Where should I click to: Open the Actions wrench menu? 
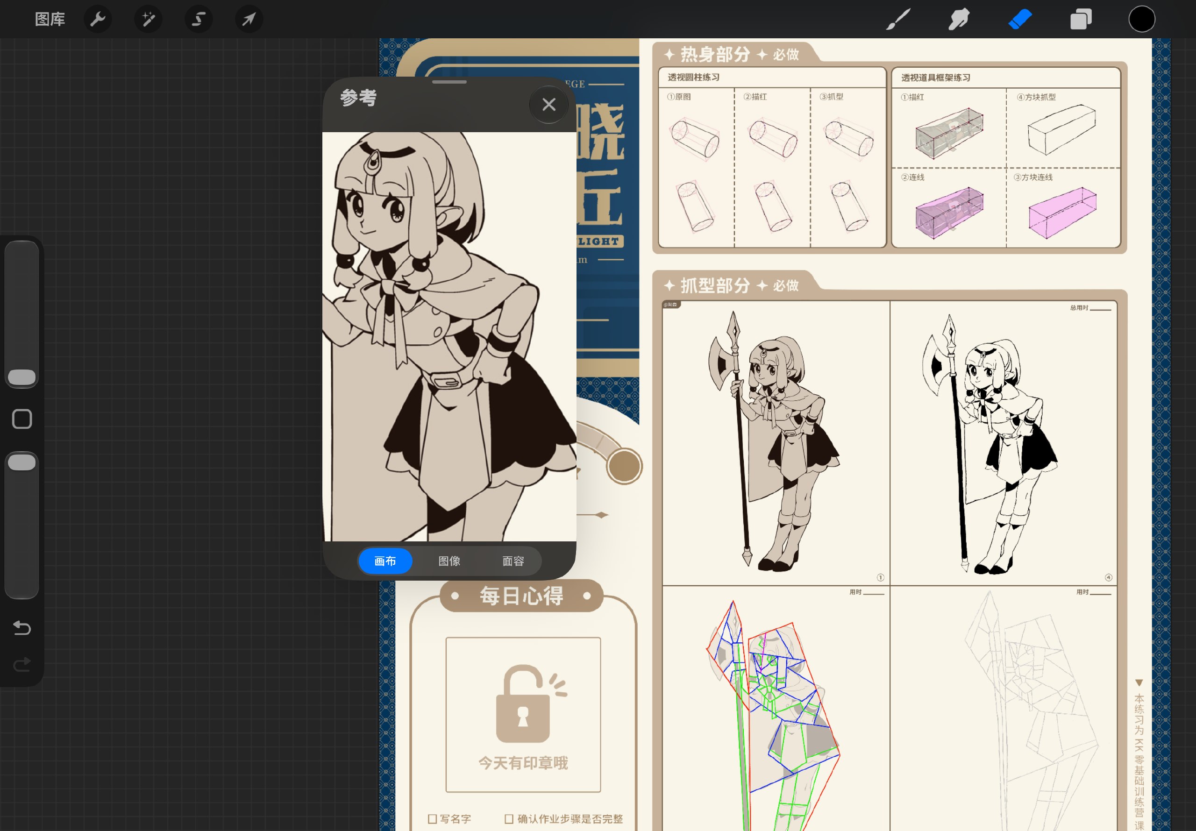[x=98, y=19]
